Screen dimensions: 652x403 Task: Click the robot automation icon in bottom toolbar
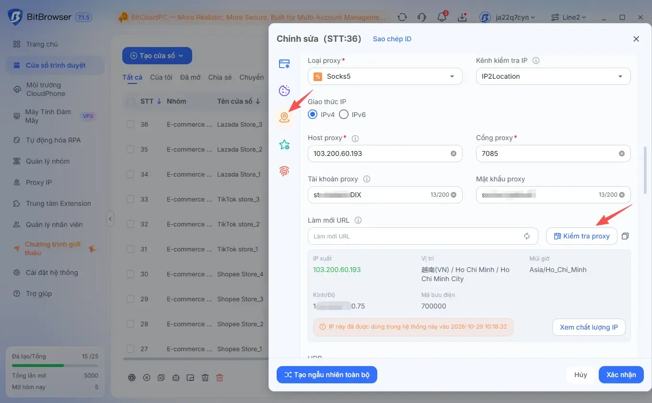coord(176,378)
